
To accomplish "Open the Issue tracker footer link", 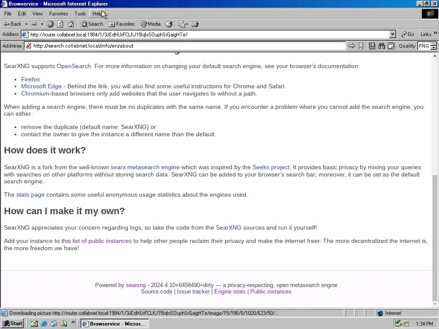I will point(193,291).
